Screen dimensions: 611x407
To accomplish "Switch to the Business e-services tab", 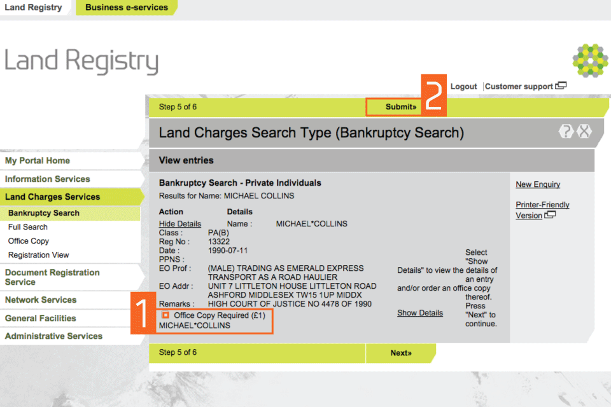I will point(126,8).
